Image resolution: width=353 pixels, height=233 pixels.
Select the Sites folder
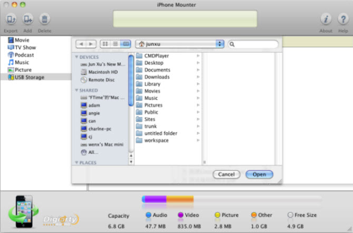[146, 119]
